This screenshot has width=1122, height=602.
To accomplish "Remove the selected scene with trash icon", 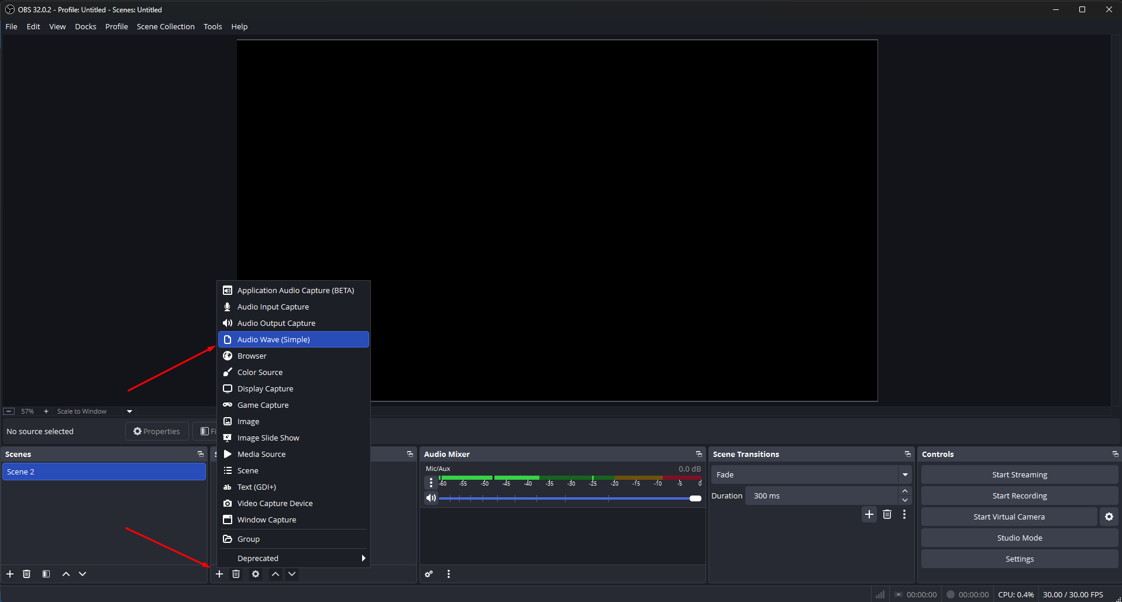I will click(26, 574).
